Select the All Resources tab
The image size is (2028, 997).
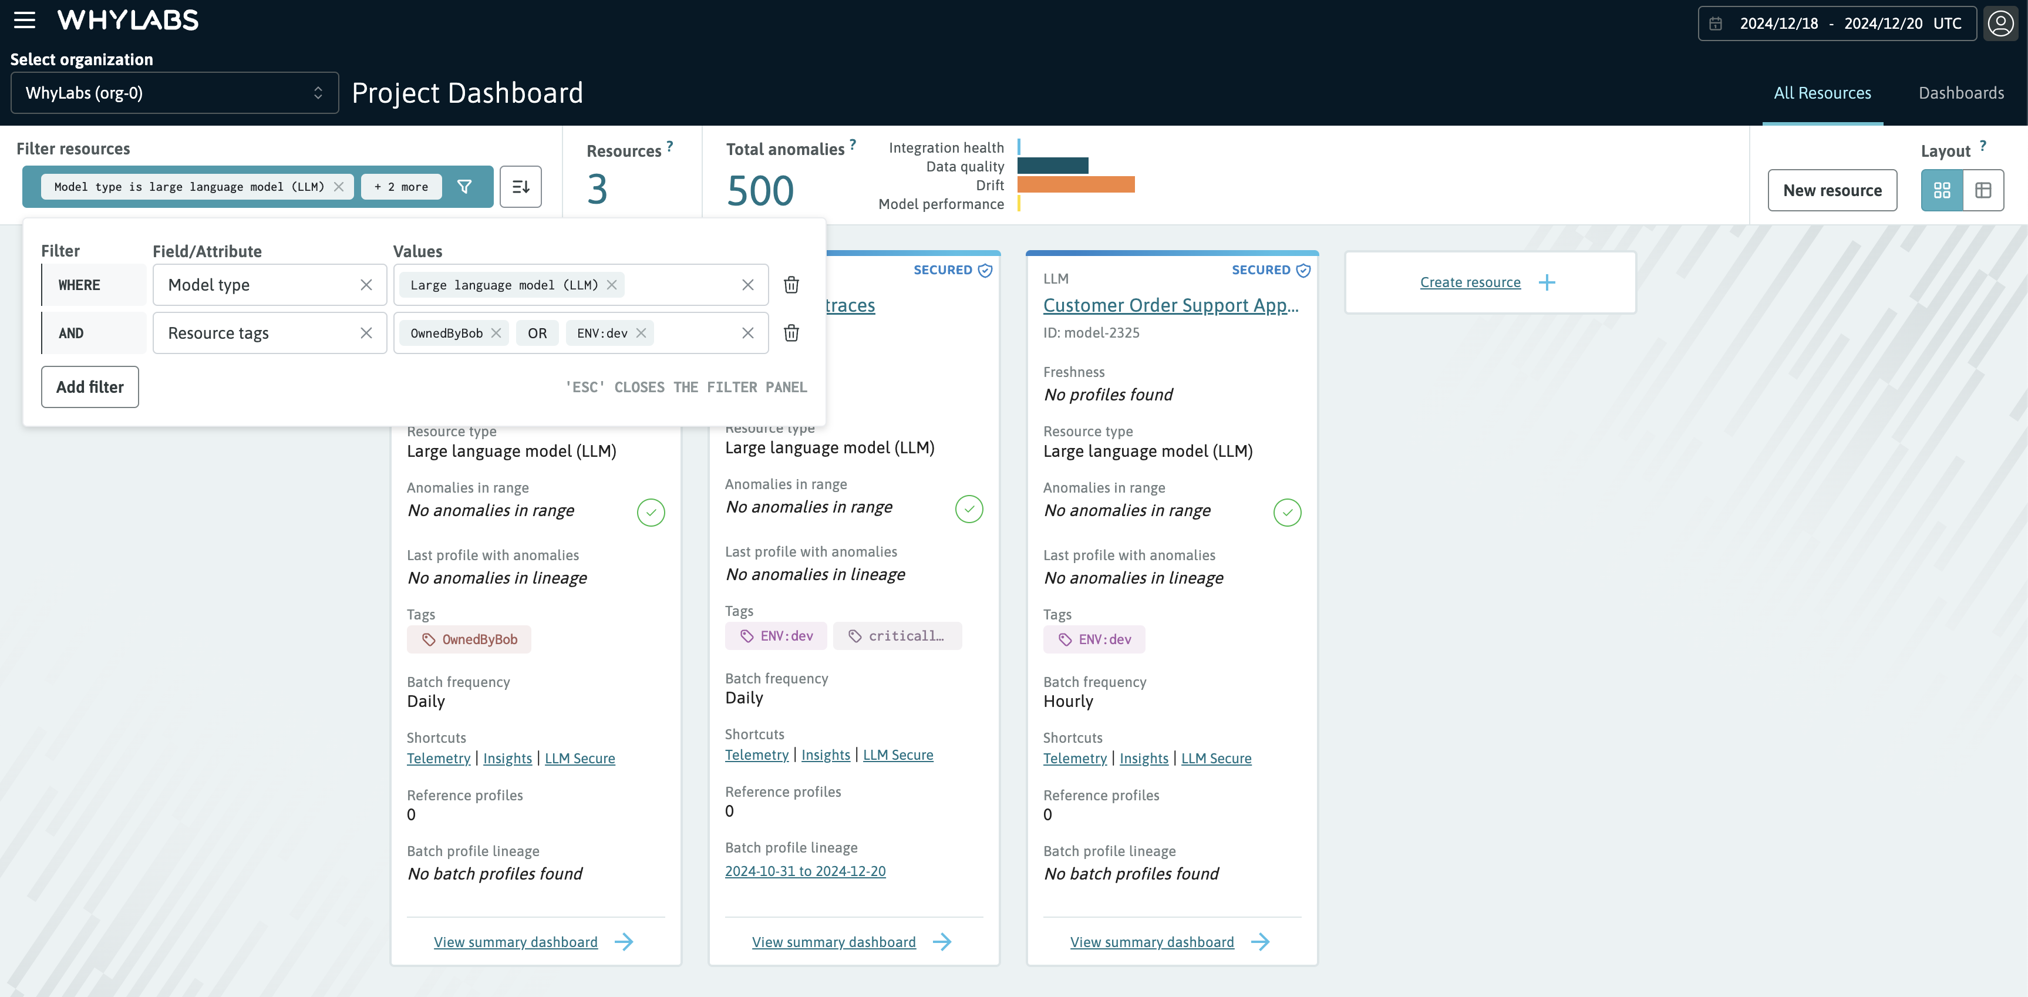[1822, 92]
